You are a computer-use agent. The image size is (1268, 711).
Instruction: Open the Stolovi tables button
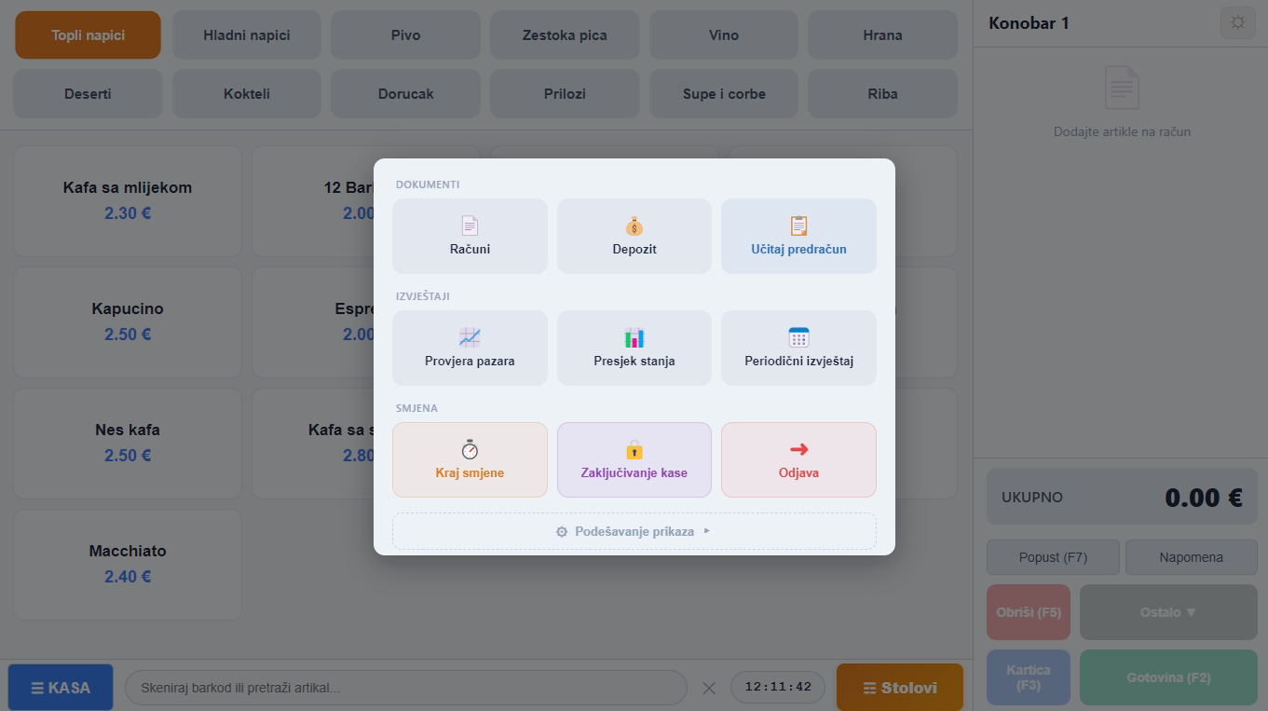pyautogui.click(x=900, y=688)
